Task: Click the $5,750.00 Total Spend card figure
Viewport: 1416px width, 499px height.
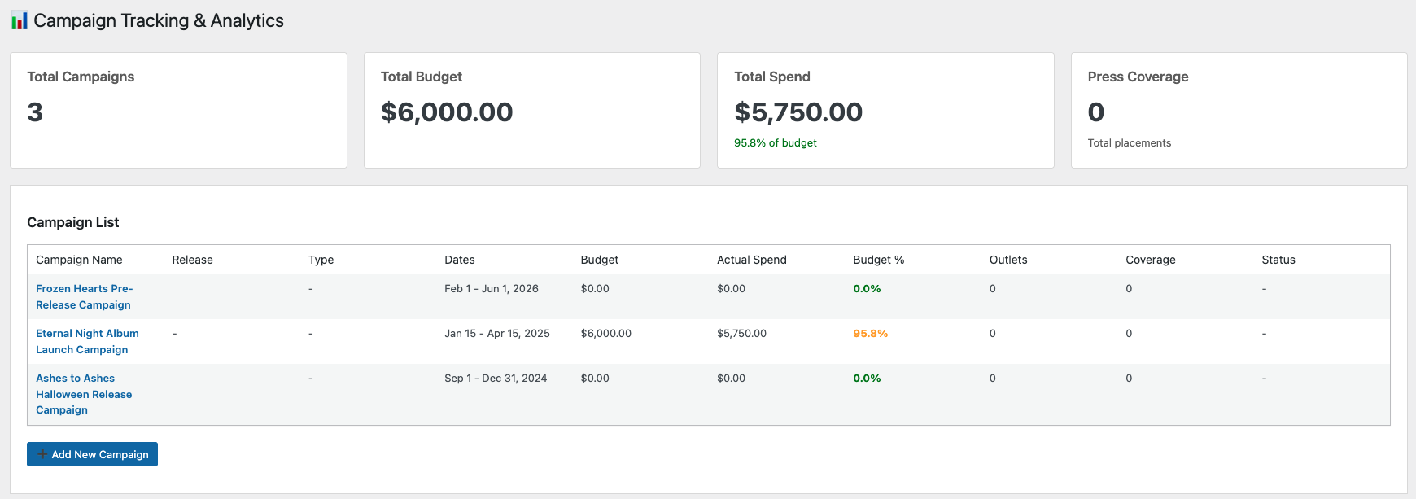Action: tap(798, 112)
